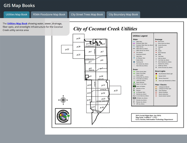Click the Reclaimed Water Main purple line swatch
This screenshot has height=143, width=187.
pyautogui.click(x=134, y=43)
